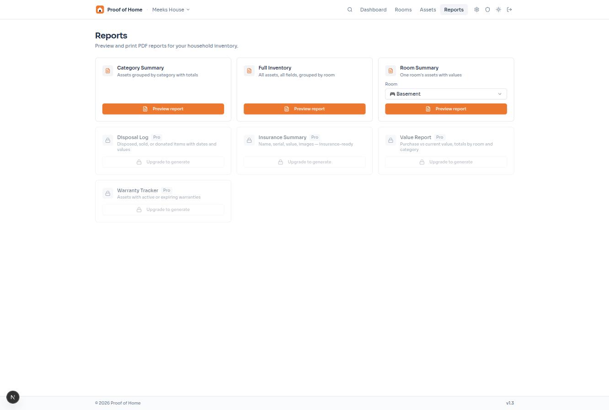Click the Disposal Log lock icon
609x410 pixels.
point(108,140)
